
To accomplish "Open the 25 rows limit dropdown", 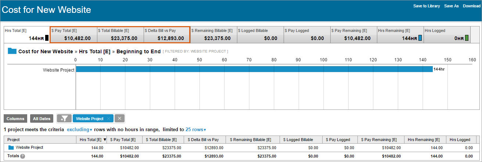I will (x=195, y=130).
